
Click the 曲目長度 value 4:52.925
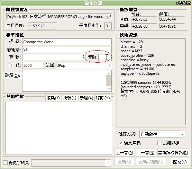coord(43,26)
